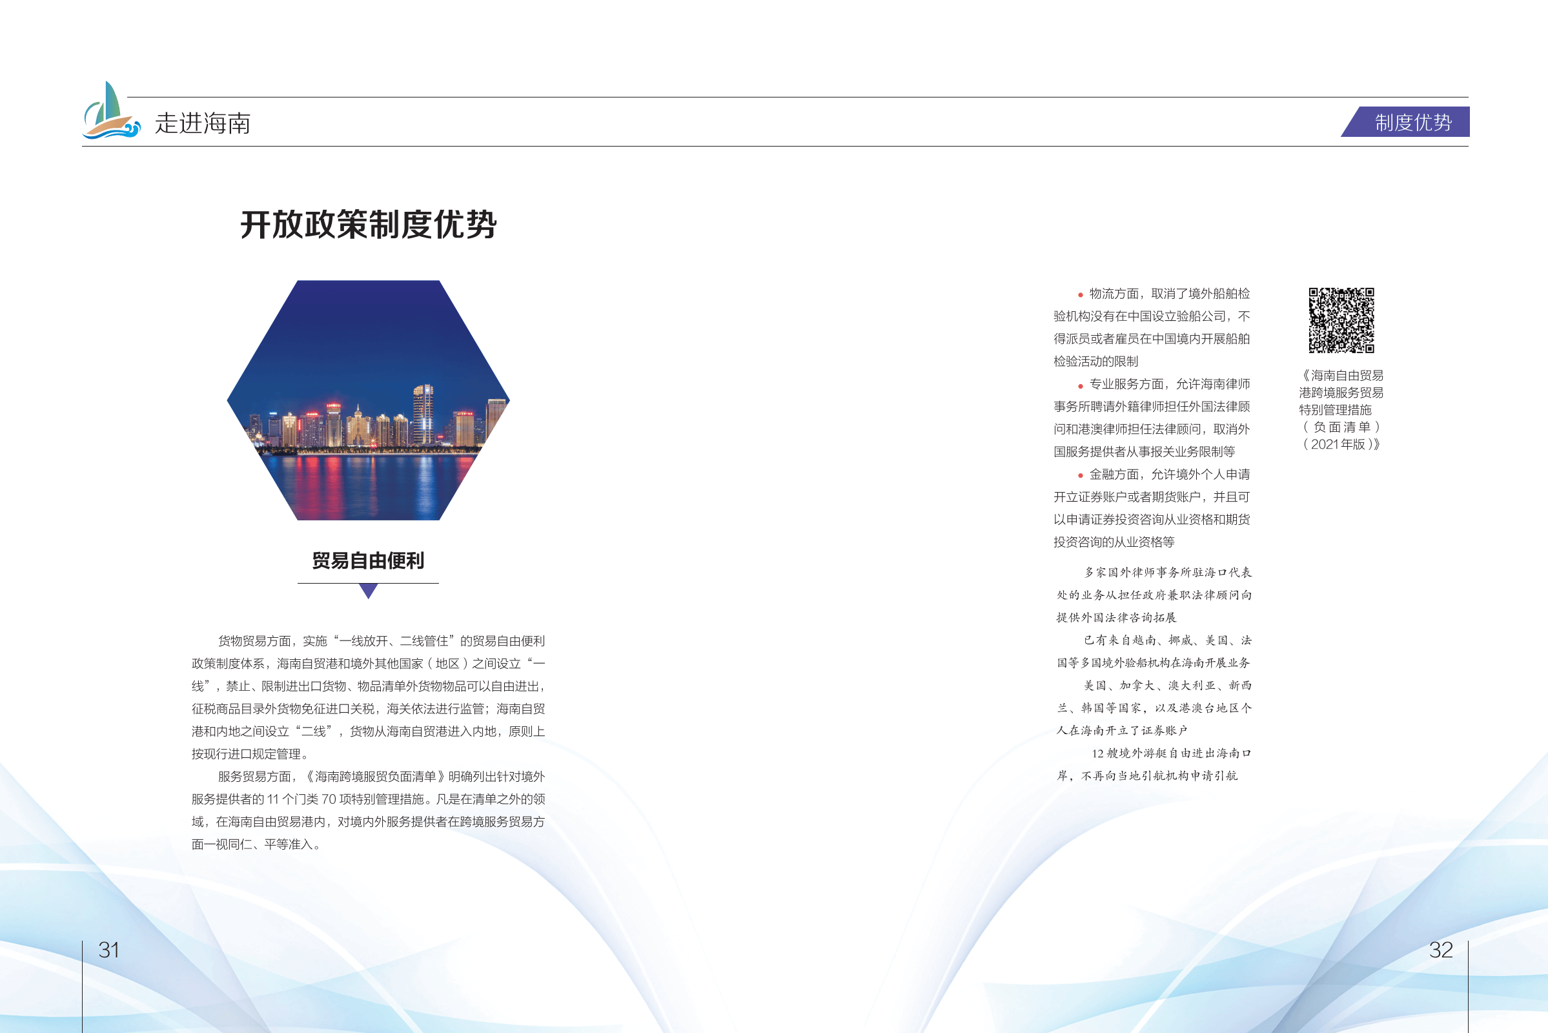
Task: Click the line 国服务提供者从事报关业务限制等
Action: point(1144,451)
